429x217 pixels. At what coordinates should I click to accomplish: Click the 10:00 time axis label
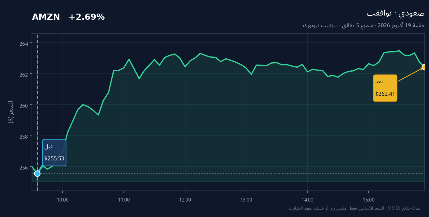pos(63,200)
